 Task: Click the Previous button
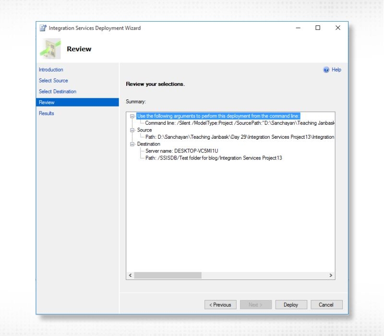pos(221,304)
